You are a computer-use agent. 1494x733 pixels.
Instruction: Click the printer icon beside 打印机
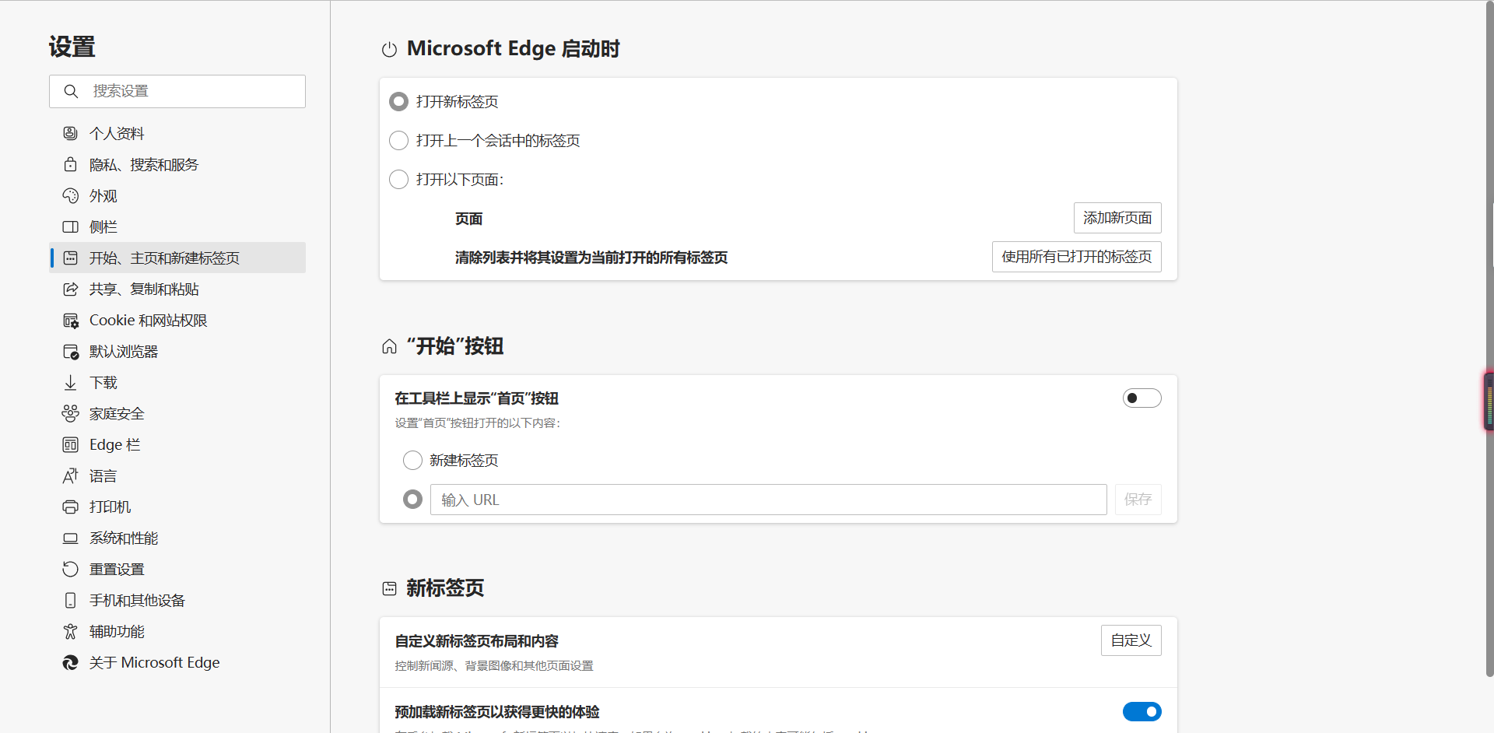(x=70, y=507)
